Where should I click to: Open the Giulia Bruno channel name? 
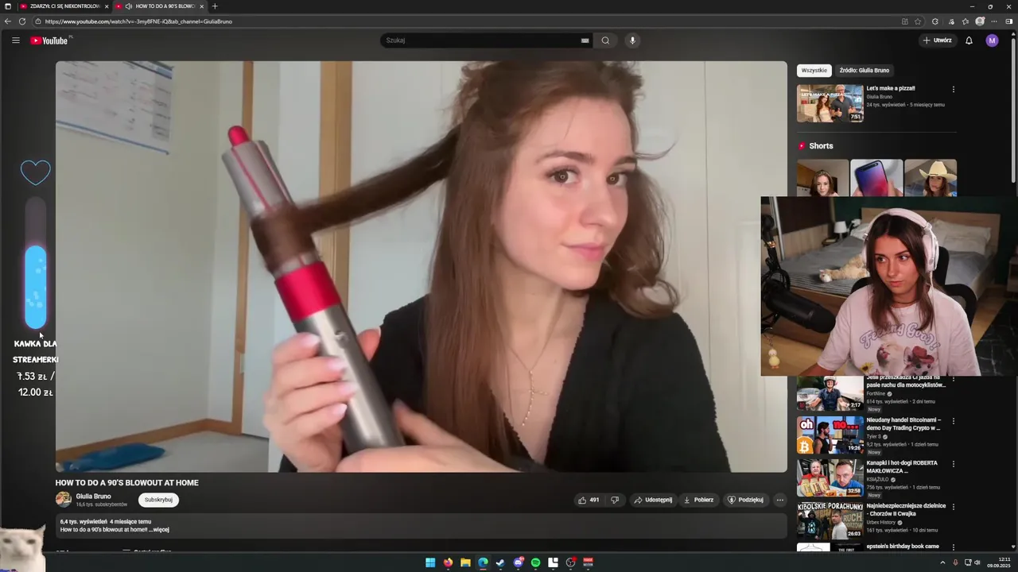[x=93, y=497]
